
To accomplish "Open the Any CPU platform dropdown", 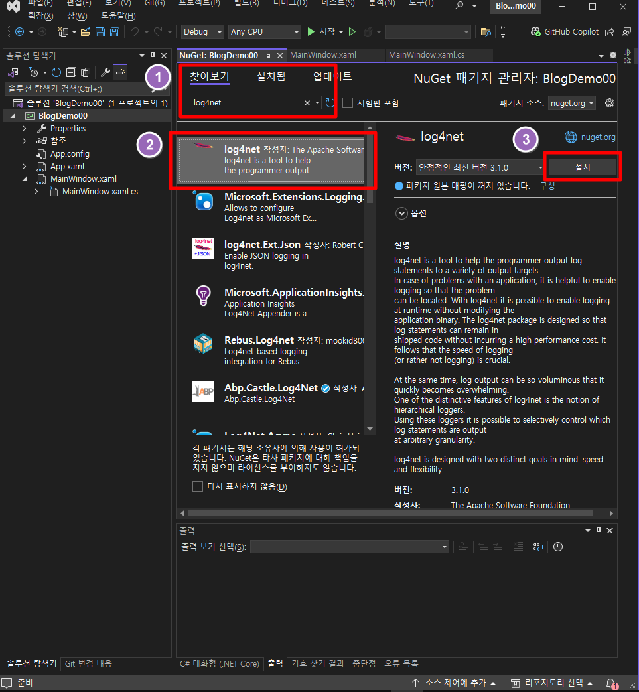I will (264, 32).
